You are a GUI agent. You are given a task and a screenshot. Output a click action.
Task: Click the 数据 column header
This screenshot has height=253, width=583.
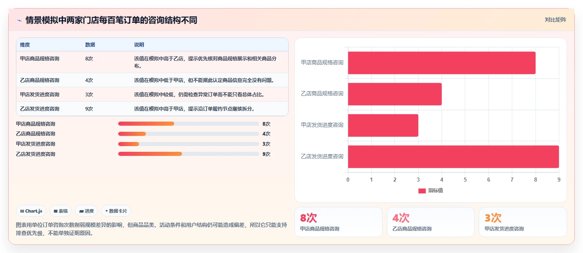point(90,45)
